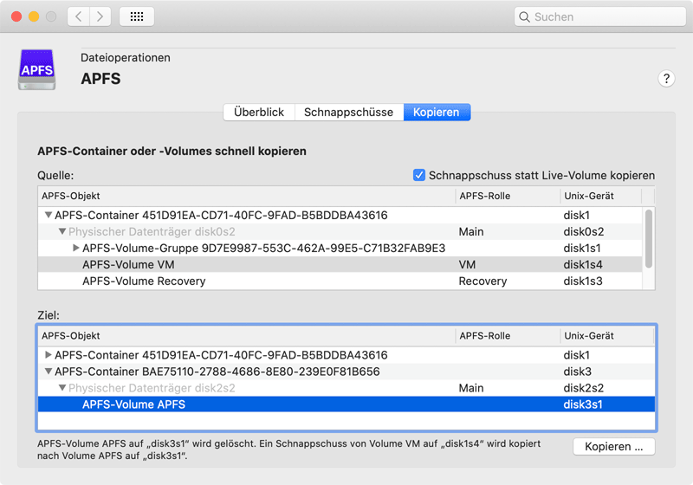Select target row APFS-Volume APFS
The image size is (693, 485).
pos(346,404)
